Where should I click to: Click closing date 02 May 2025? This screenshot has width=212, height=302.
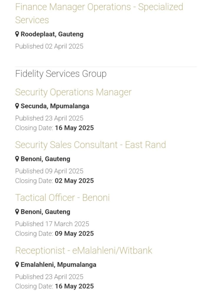pos(74,181)
